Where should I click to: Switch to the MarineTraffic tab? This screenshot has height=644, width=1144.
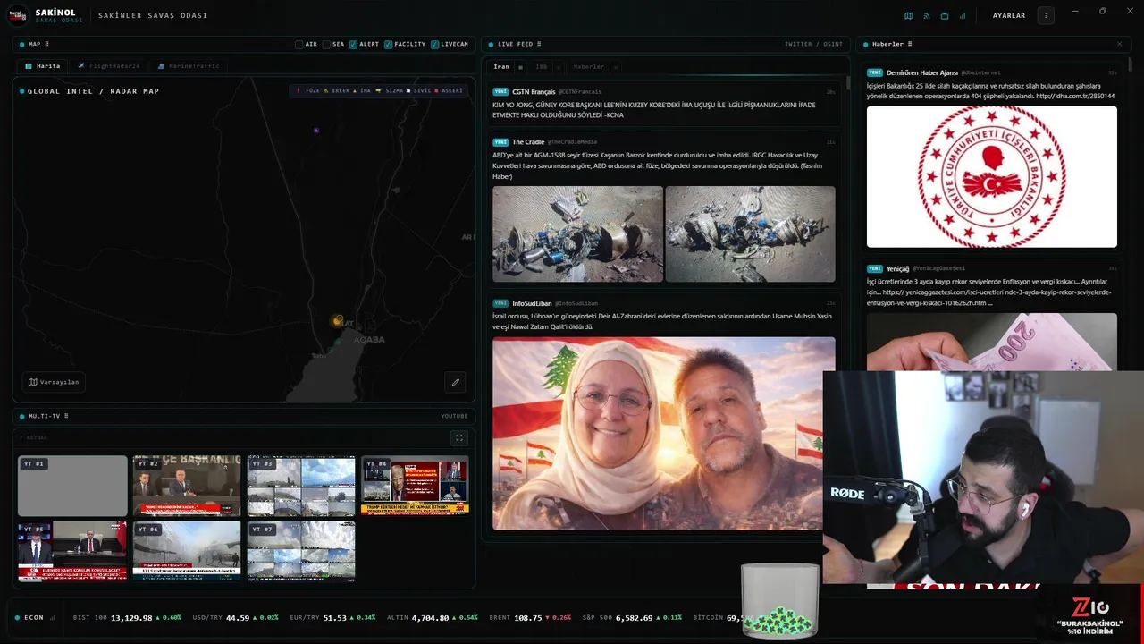(188, 66)
